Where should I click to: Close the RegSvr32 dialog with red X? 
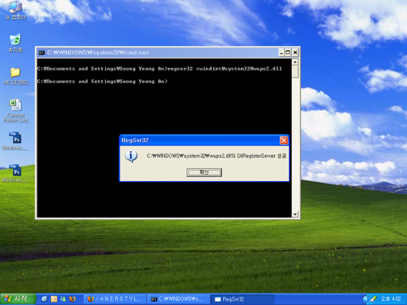(284, 140)
